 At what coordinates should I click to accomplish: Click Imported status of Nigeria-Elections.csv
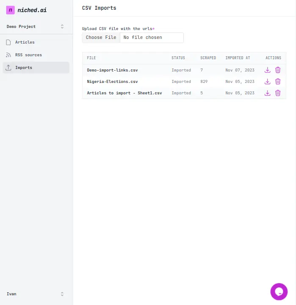pos(181,82)
